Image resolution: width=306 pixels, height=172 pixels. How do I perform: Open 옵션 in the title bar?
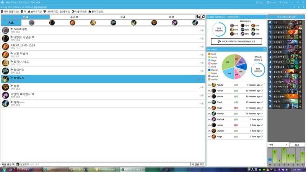pyautogui.click(x=260, y=2)
